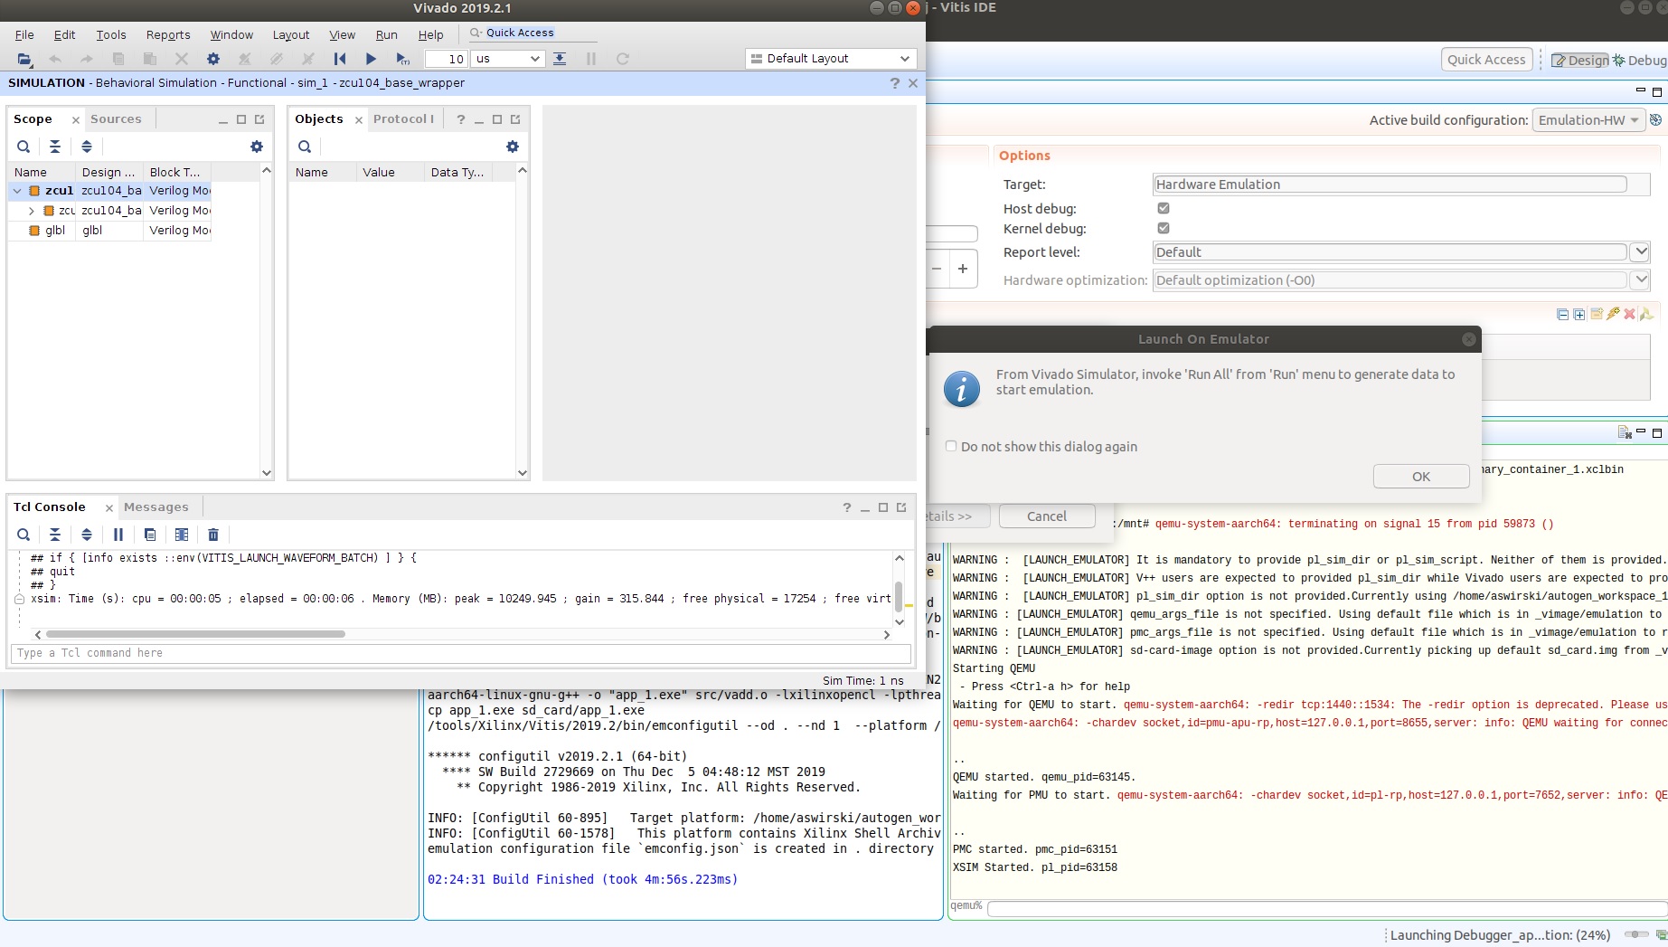
Task: Collapse the zcu1 top scope tree node
Action: click(17, 191)
